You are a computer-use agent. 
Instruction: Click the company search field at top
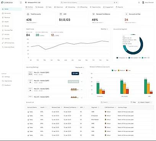[x=89, y=2]
